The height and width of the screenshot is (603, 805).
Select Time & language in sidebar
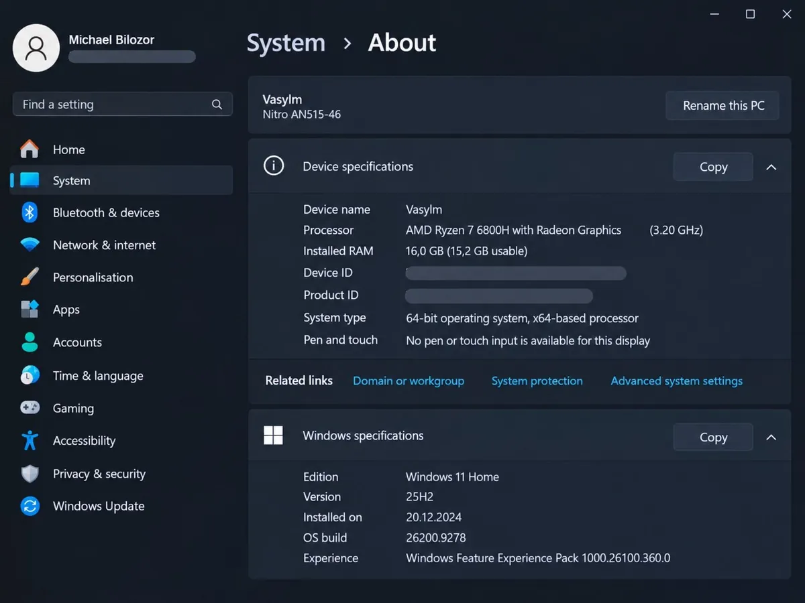point(121,375)
